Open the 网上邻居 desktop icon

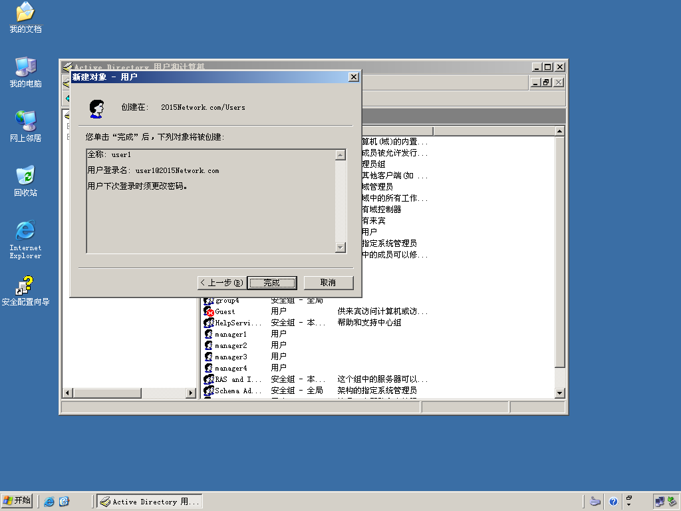25,127
